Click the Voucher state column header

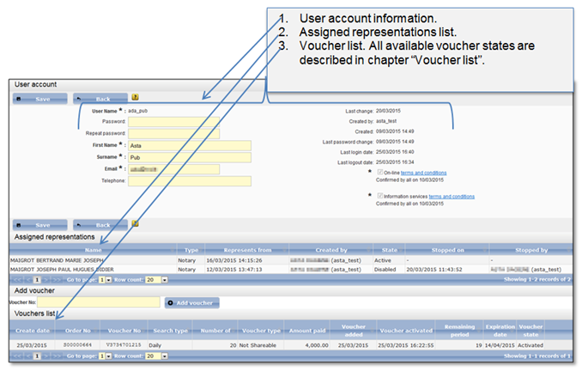pos(530,330)
